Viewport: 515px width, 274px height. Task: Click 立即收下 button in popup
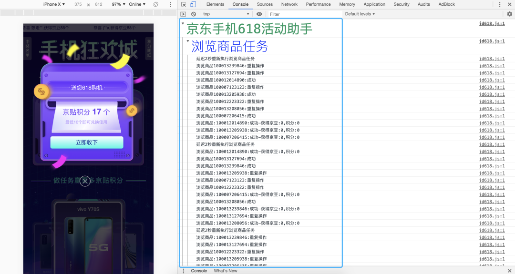(x=87, y=142)
